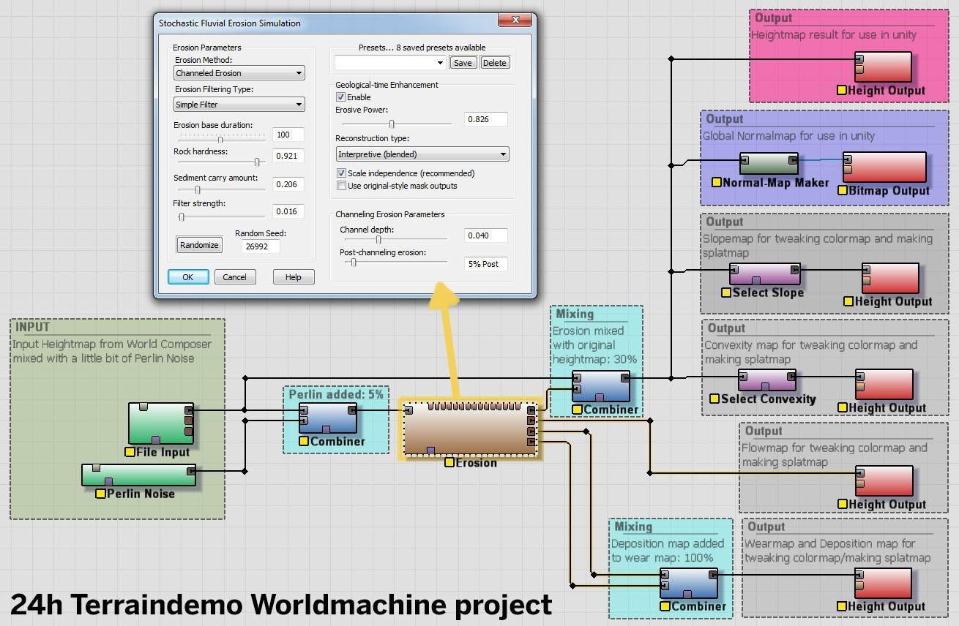Screen dimensions: 959x626
Task: Click the yellow square beside the Erosion label
Action: click(449, 462)
